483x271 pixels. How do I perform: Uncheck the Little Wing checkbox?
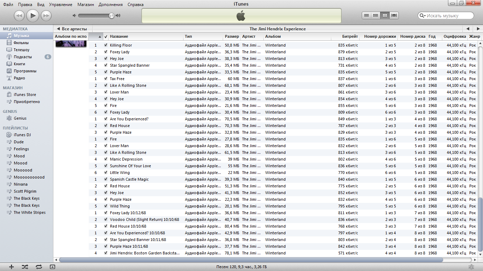click(106, 173)
